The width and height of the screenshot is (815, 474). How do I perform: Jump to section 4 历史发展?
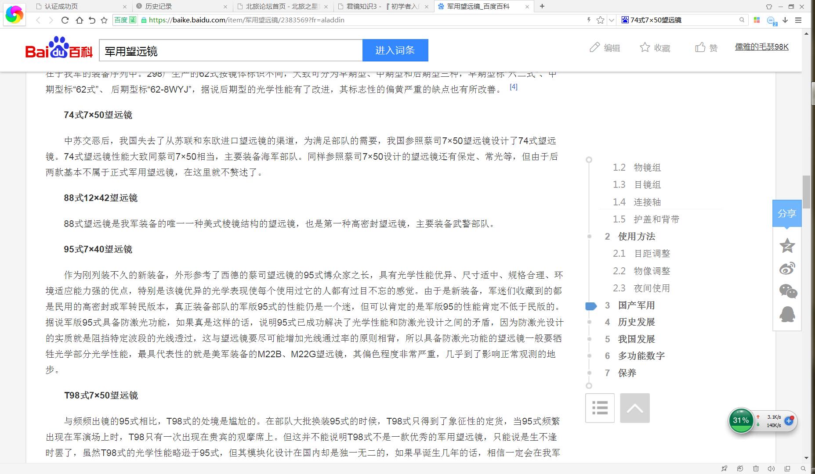630,322
